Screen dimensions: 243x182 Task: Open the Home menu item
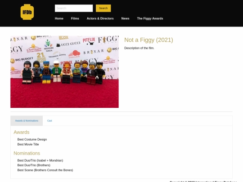(x=59, y=18)
